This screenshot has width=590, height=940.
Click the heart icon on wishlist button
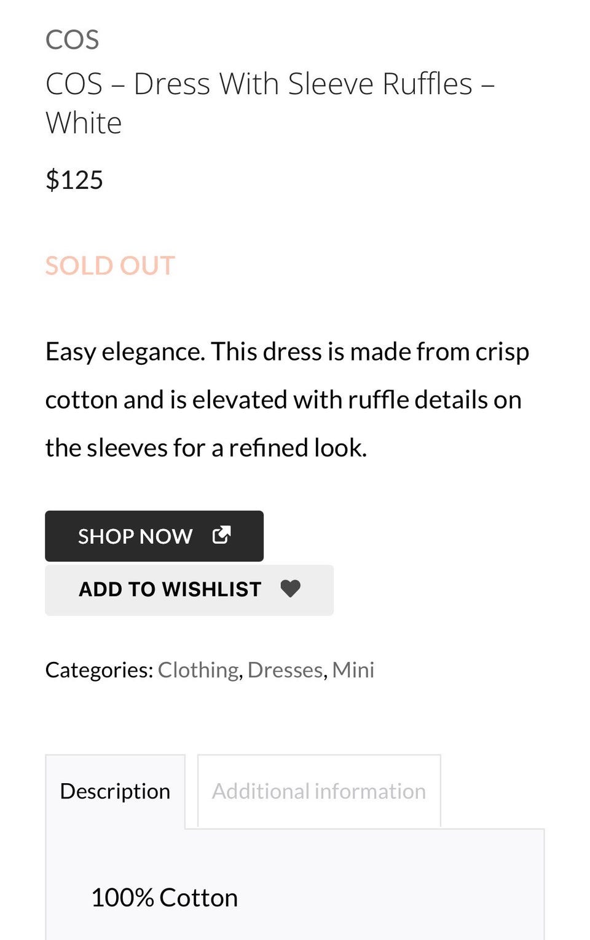(x=290, y=589)
